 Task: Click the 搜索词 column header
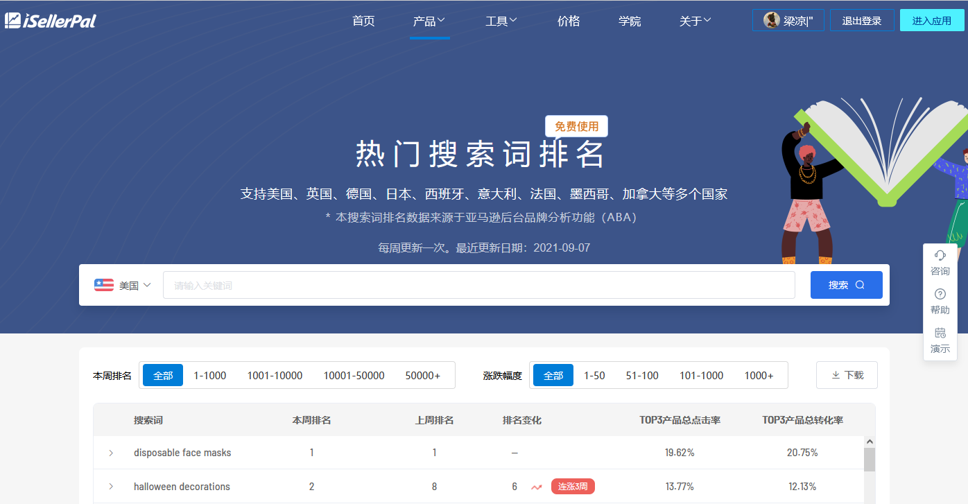(148, 420)
